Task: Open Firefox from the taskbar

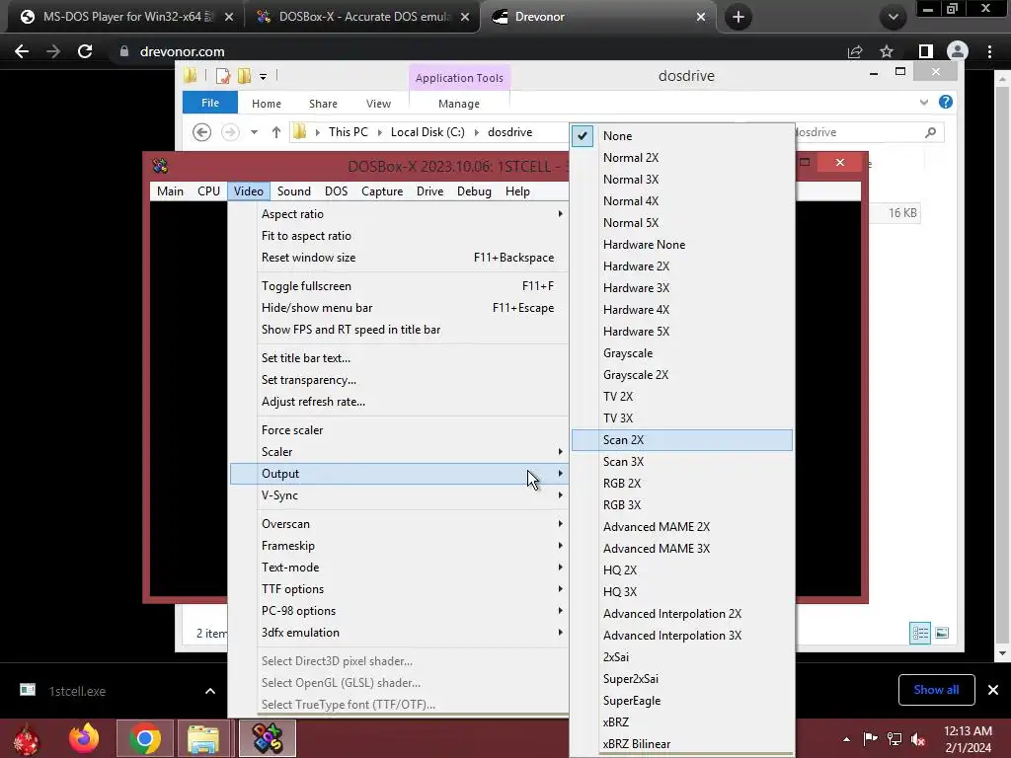Action: tap(84, 738)
